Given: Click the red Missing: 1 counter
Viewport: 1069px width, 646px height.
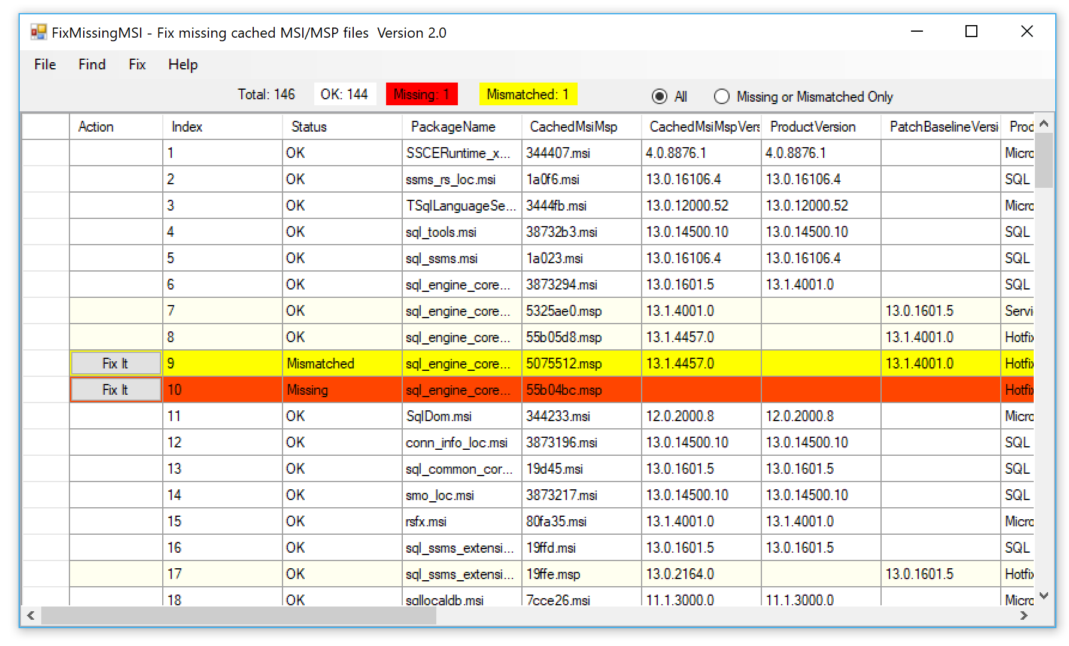Looking at the screenshot, I should pos(421,93).
